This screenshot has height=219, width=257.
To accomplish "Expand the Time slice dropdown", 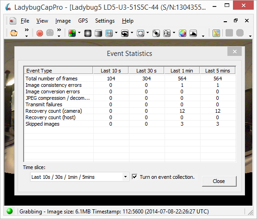I will (x=125, y=177).
